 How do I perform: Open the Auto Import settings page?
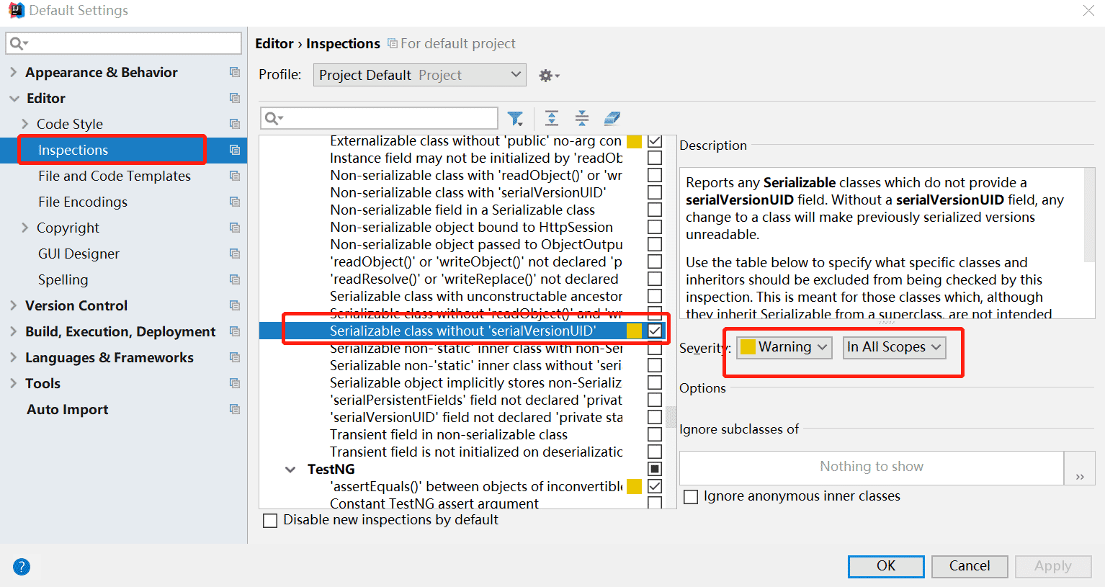pyautogui.click(x=68, y=409)
